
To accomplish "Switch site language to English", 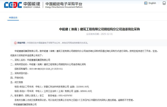I will coord(152,3).
